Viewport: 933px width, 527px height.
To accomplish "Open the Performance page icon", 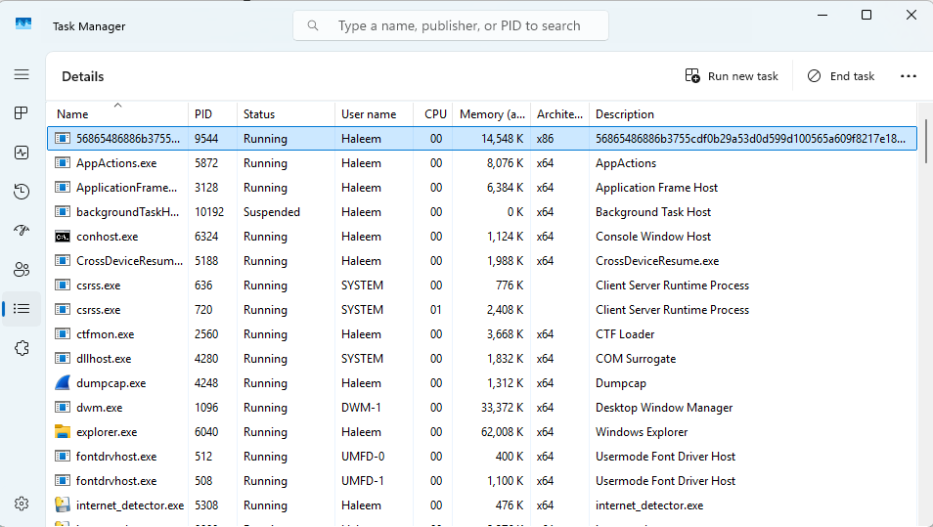I will coord(22,153).
